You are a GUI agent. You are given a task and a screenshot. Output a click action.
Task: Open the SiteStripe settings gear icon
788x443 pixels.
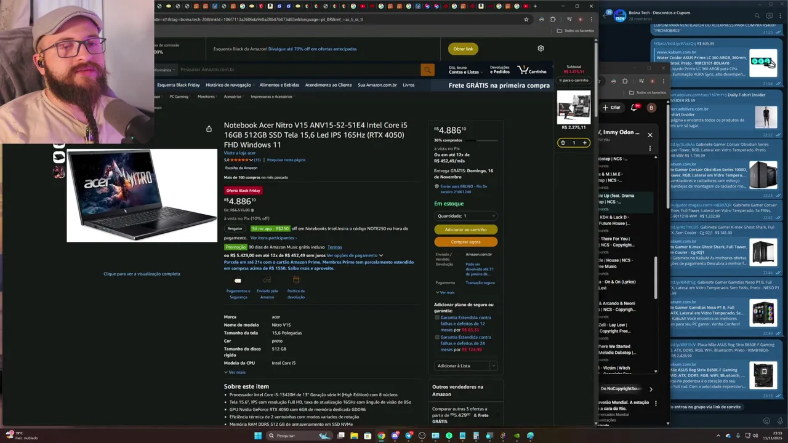click(x=541, y=49)
